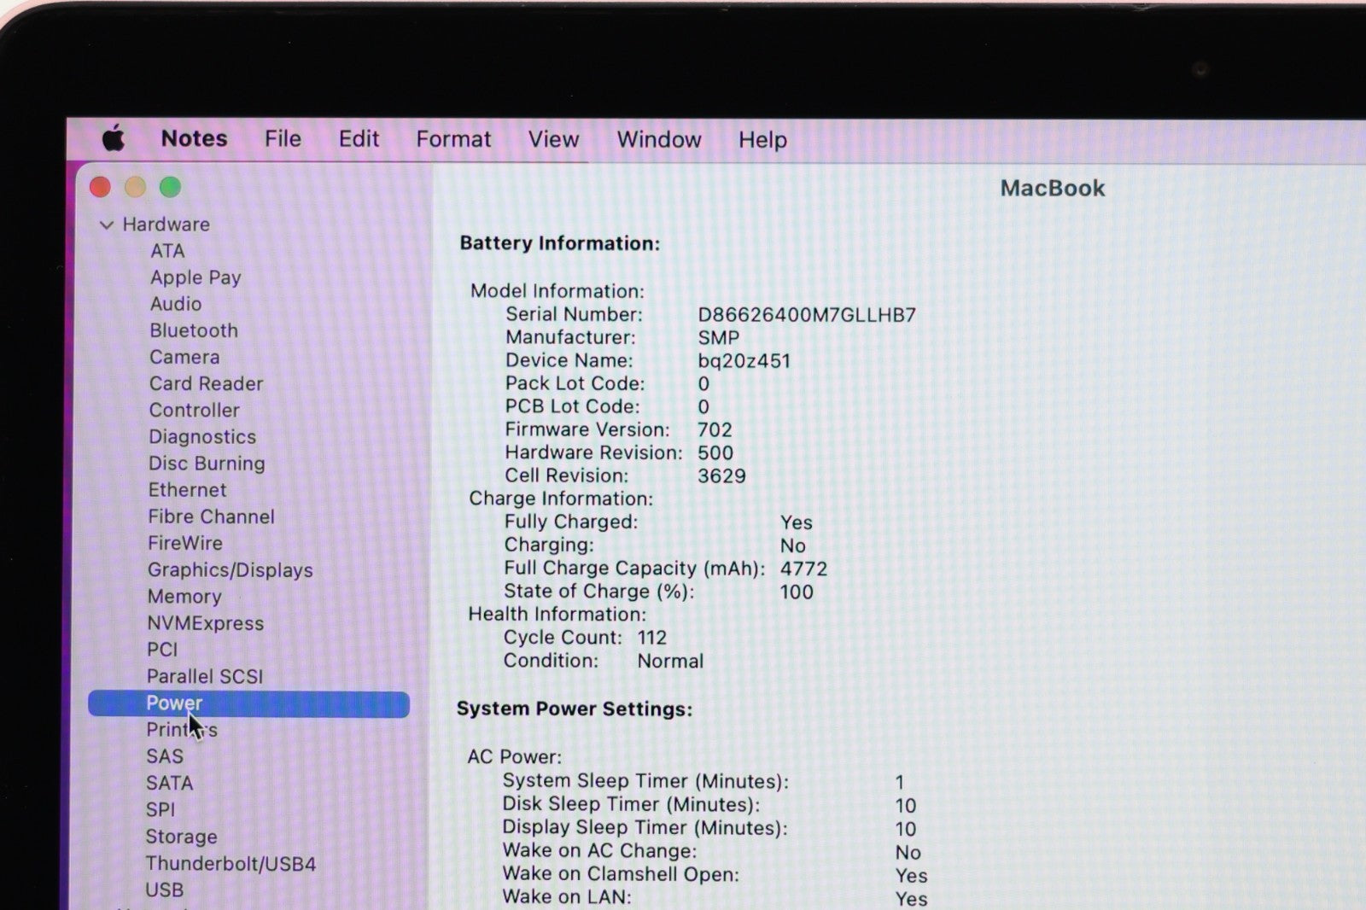
Task: Select the Power sidebar item
Action: pyautogui.click(x=174, y=703)
